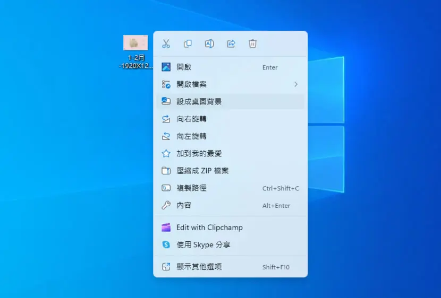Choose 設成桌面背景 from the menu
Image resolution: width=441 pixels, height=298 pixels.
pyautogui.click(x=231, y=102)
